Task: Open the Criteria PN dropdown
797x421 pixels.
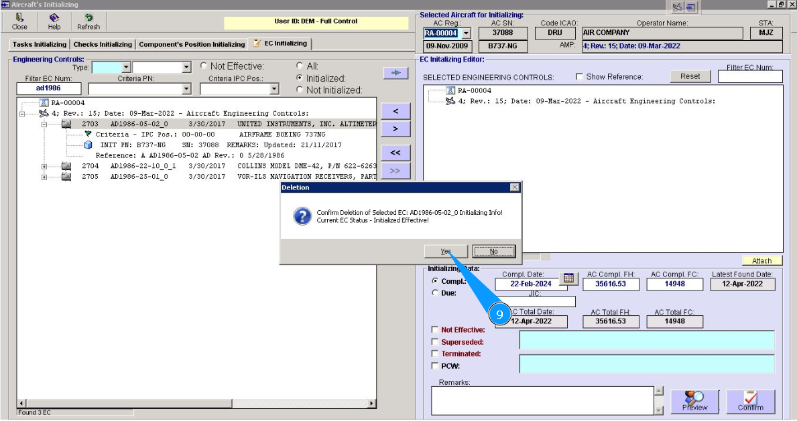Action: [186, 89]
